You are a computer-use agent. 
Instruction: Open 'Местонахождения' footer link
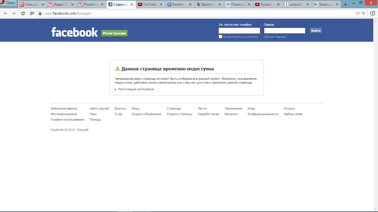(x=64, y=114)
